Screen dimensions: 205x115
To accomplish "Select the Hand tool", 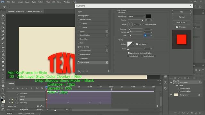I will pos(3,86).
